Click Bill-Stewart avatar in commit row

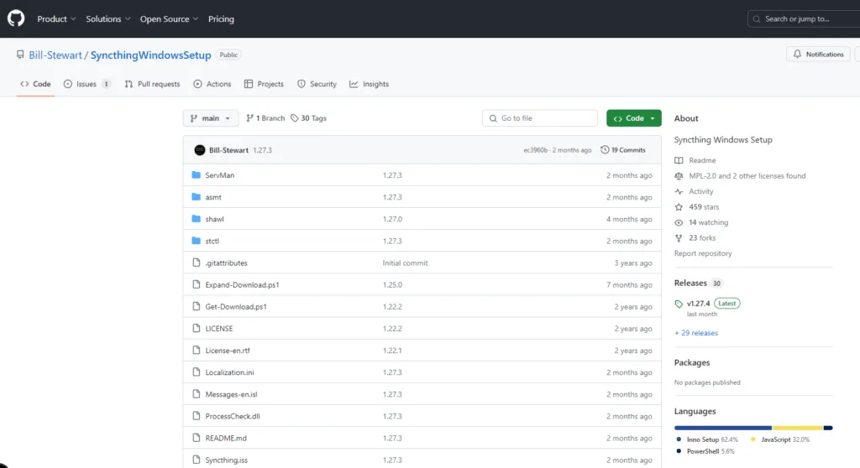(x=200, y=150)
